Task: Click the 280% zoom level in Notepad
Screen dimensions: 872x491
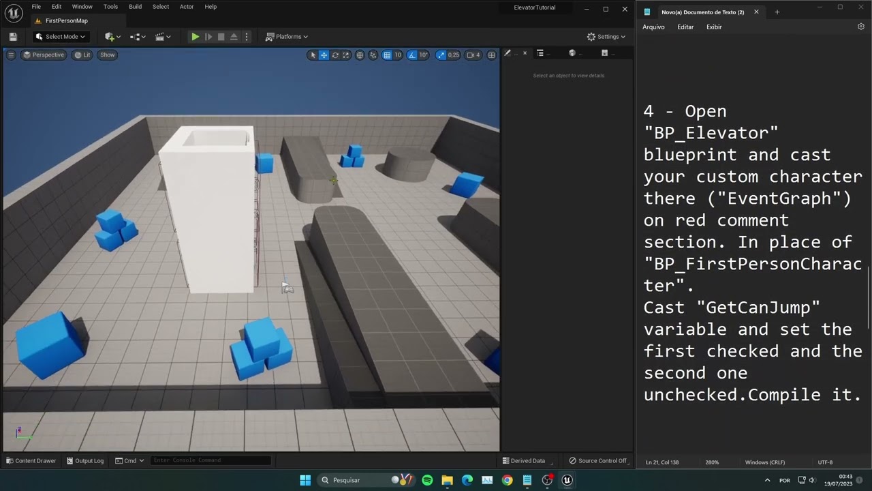Action: click(712, 462)
